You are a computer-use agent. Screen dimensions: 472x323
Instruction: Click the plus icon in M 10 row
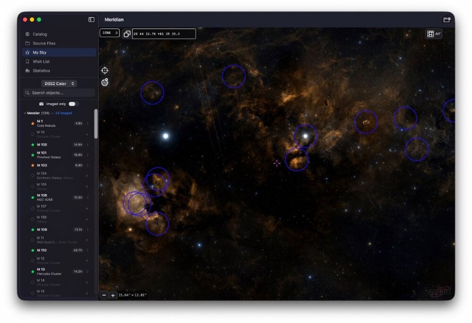[87, 135]
